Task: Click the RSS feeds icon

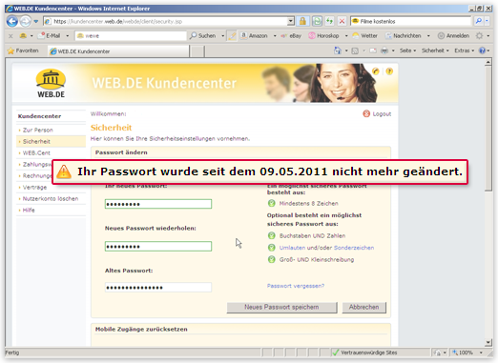Action: (x=355, y=50)
